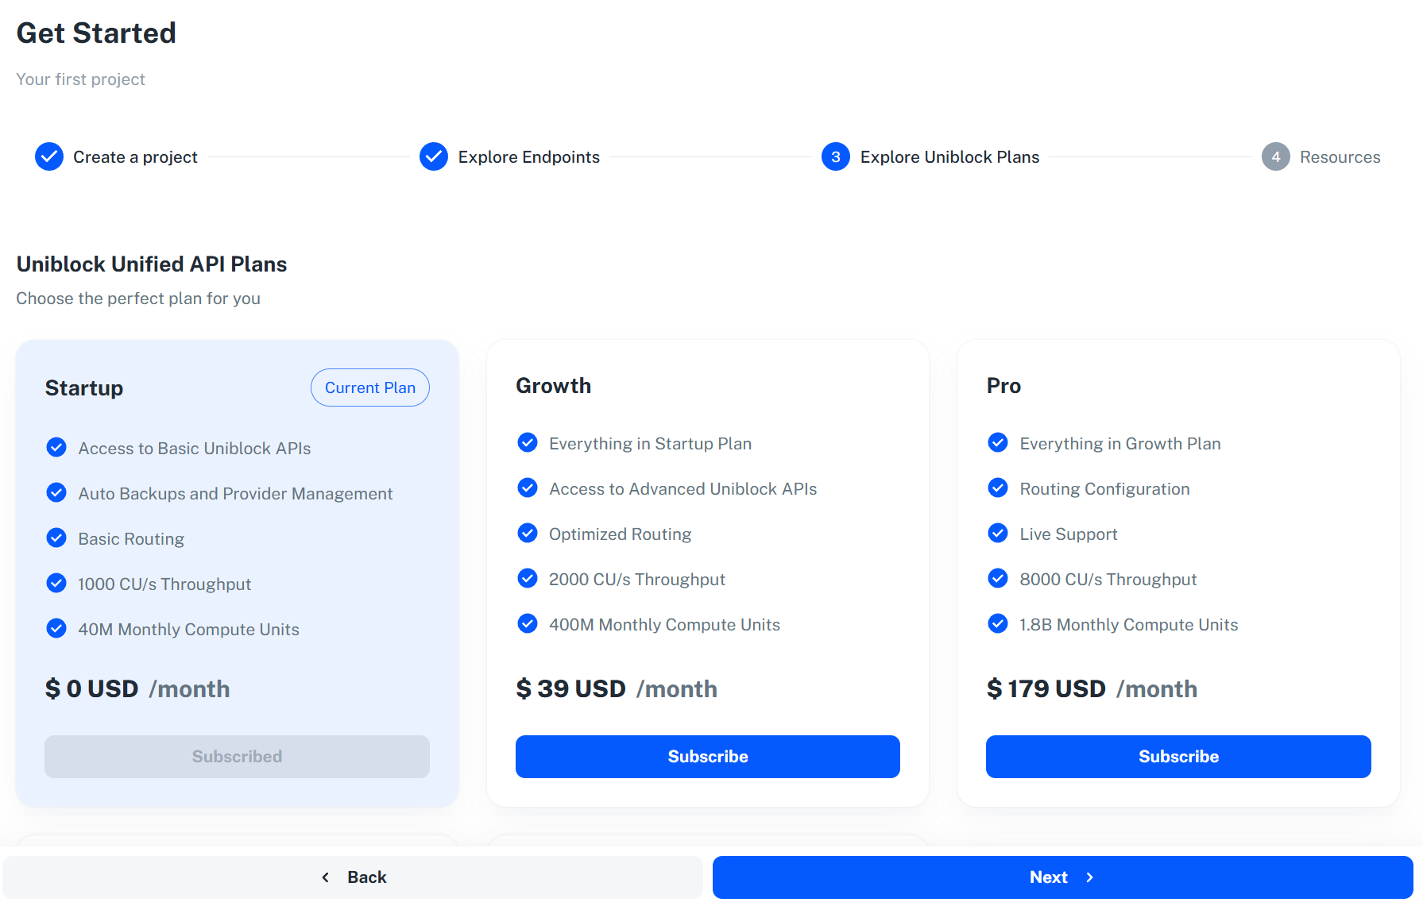Viewport: 1423px width, 906px height.
Task: Click check icon beside 1.8B Monthly Compute Units
Action: [998, 623]
